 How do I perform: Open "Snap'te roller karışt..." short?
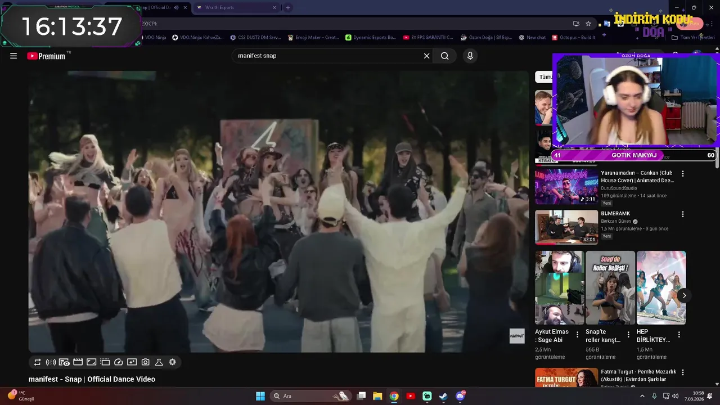tap(610, 287)
